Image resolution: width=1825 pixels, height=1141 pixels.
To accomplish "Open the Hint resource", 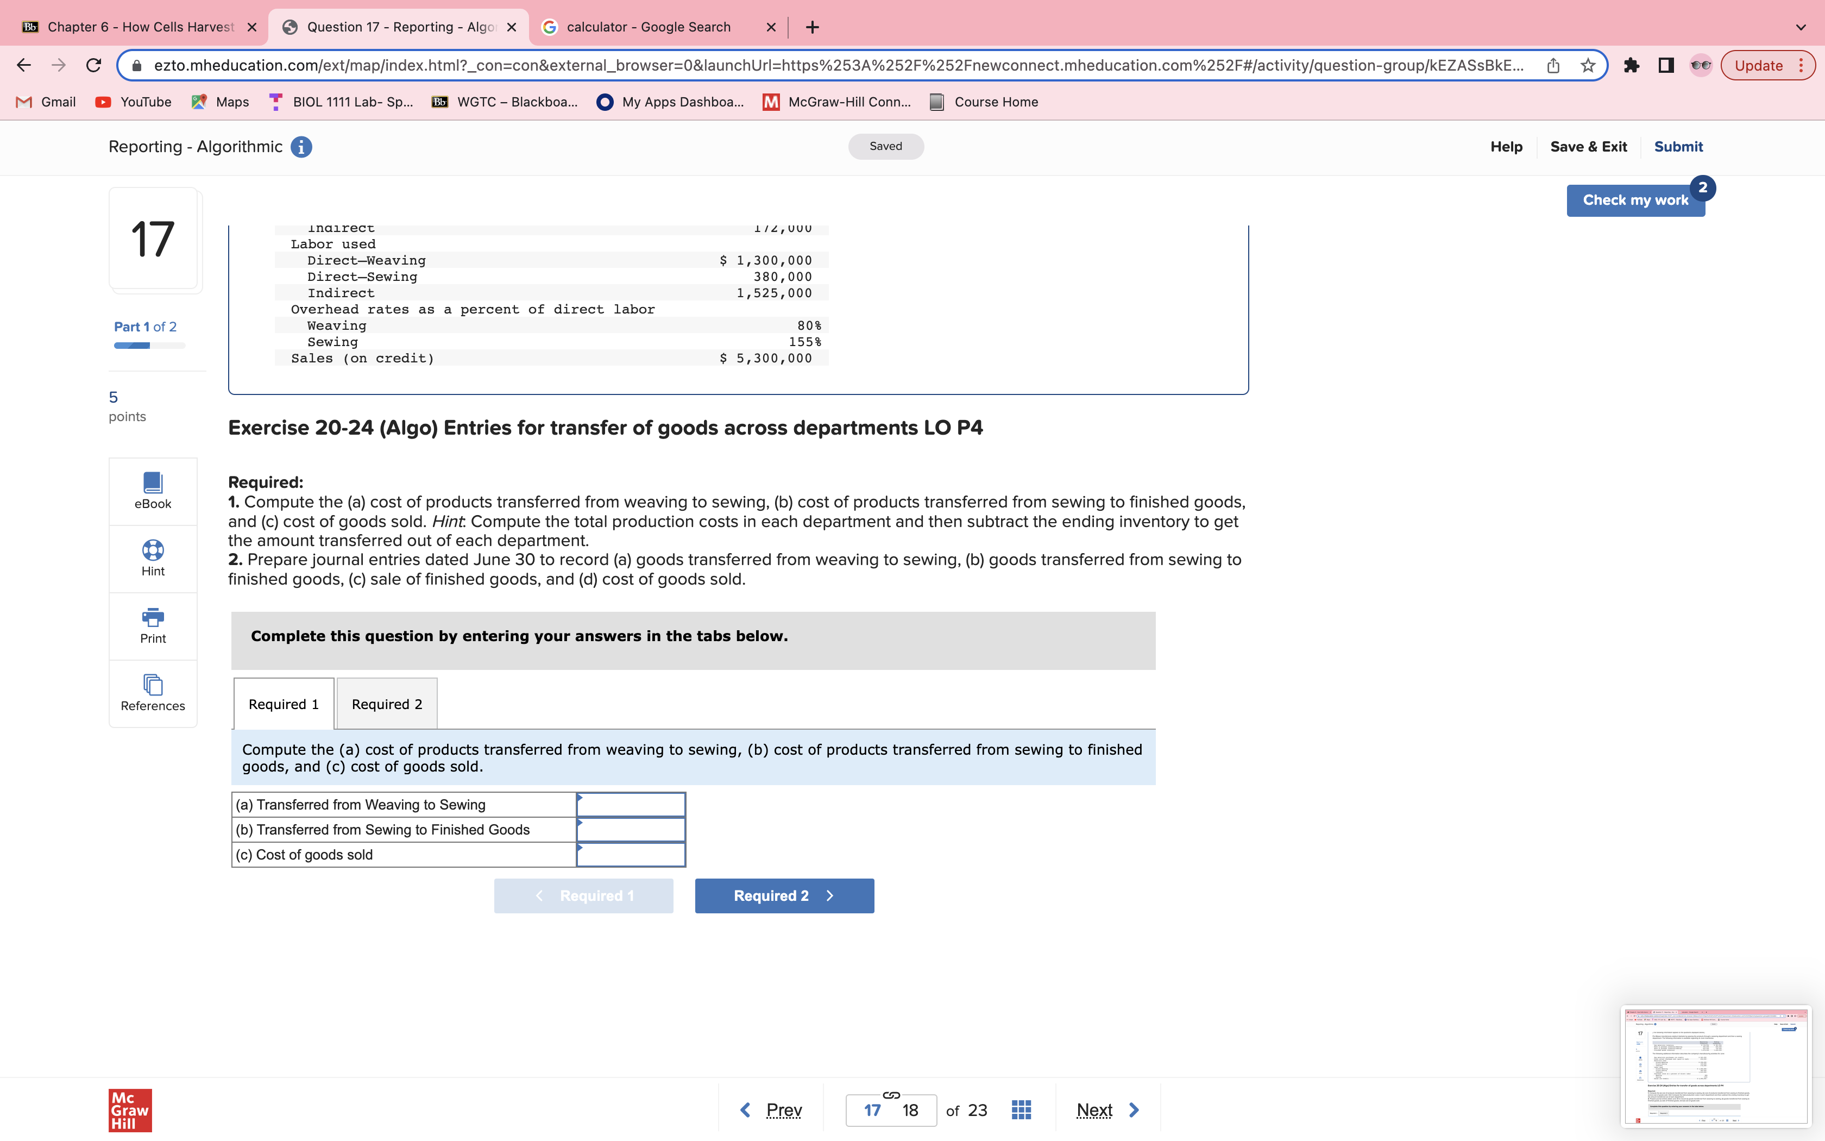I will tap(152, 559).
